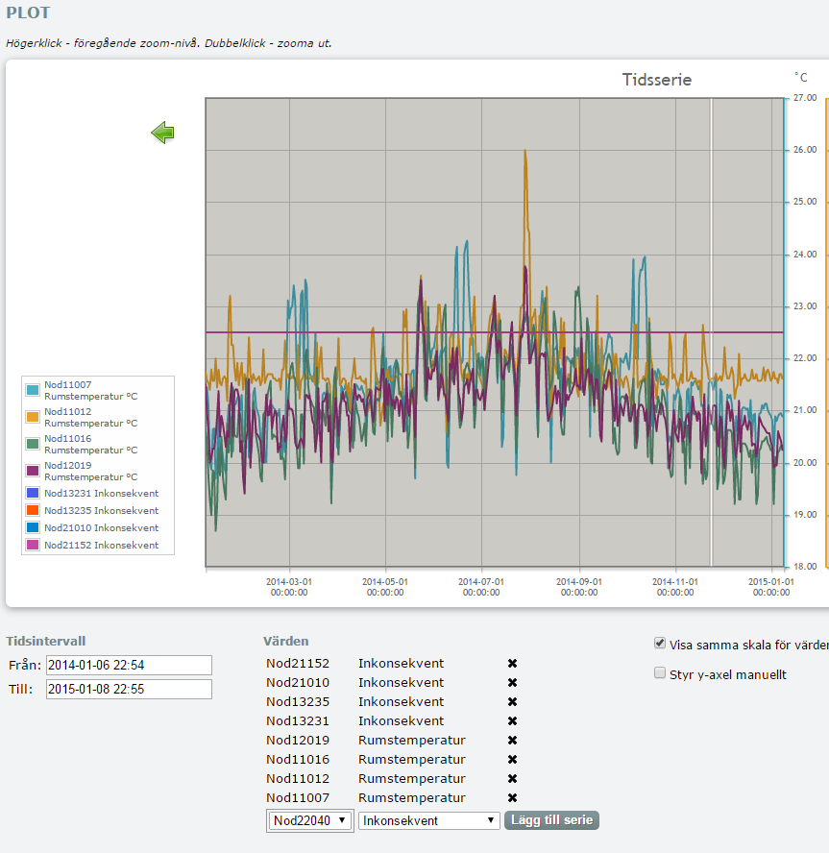
Task: Click Nod13235 red-orange legend swatch
Action: 33,510
